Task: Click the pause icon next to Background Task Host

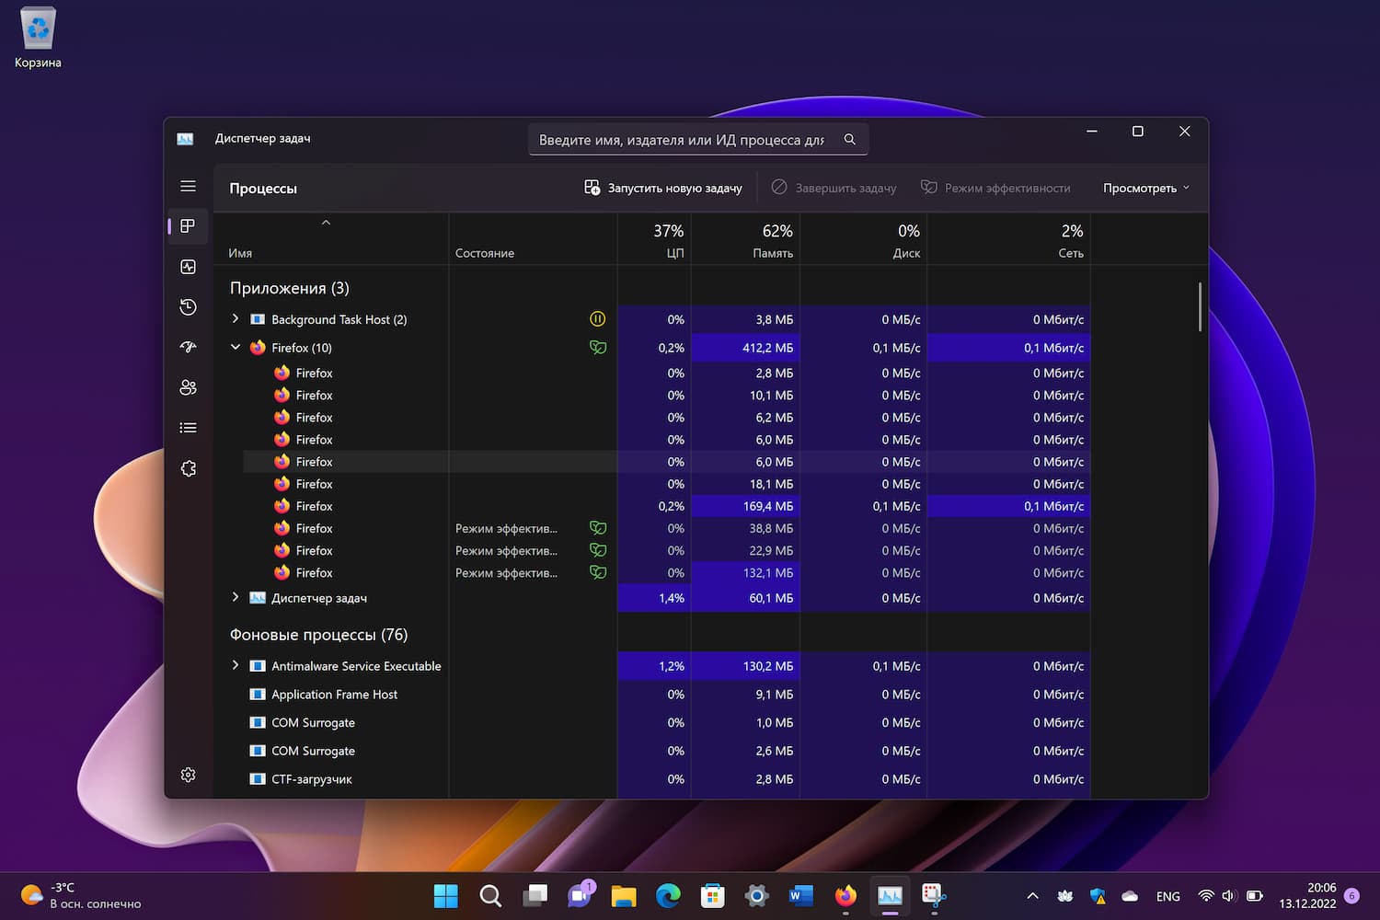Action: 598,318
